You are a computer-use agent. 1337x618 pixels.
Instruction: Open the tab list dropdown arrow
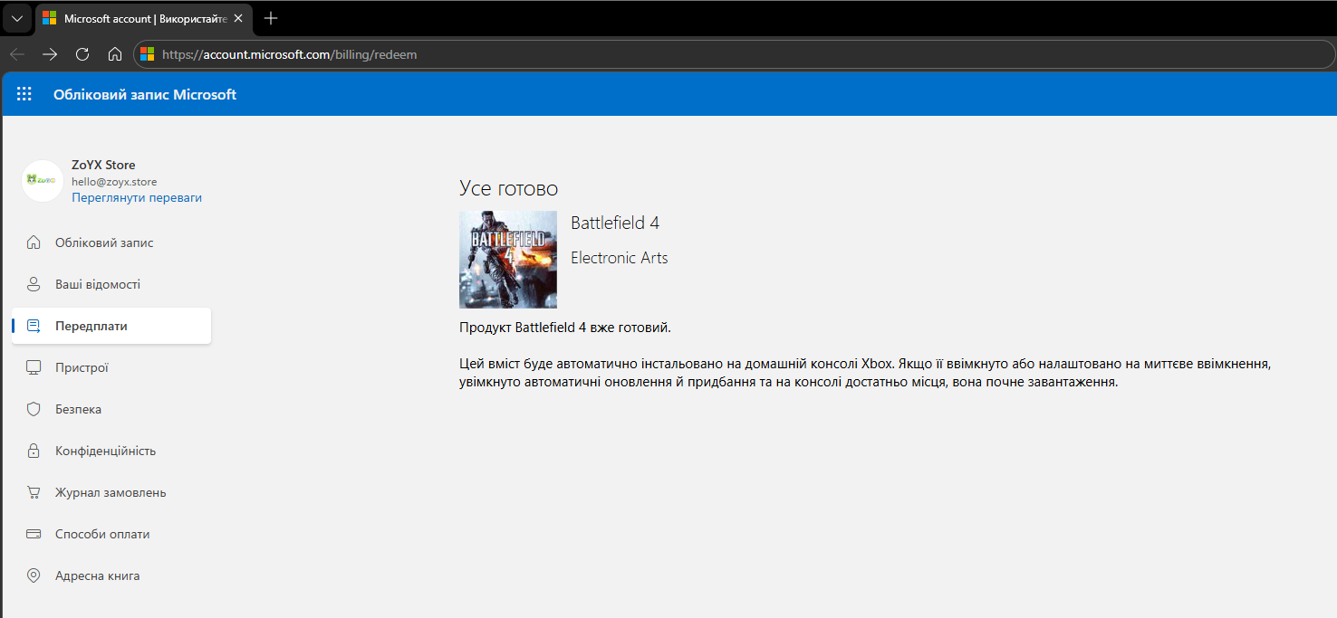click(x=16, y=18)
